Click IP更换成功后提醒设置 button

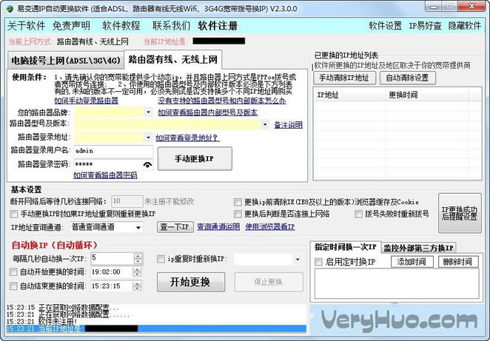[x=460, y=213]
